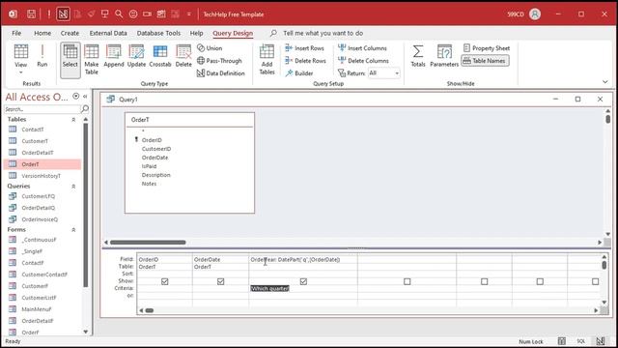
Task: Check Show box in fourth grid column
Action: pos(407,281)
